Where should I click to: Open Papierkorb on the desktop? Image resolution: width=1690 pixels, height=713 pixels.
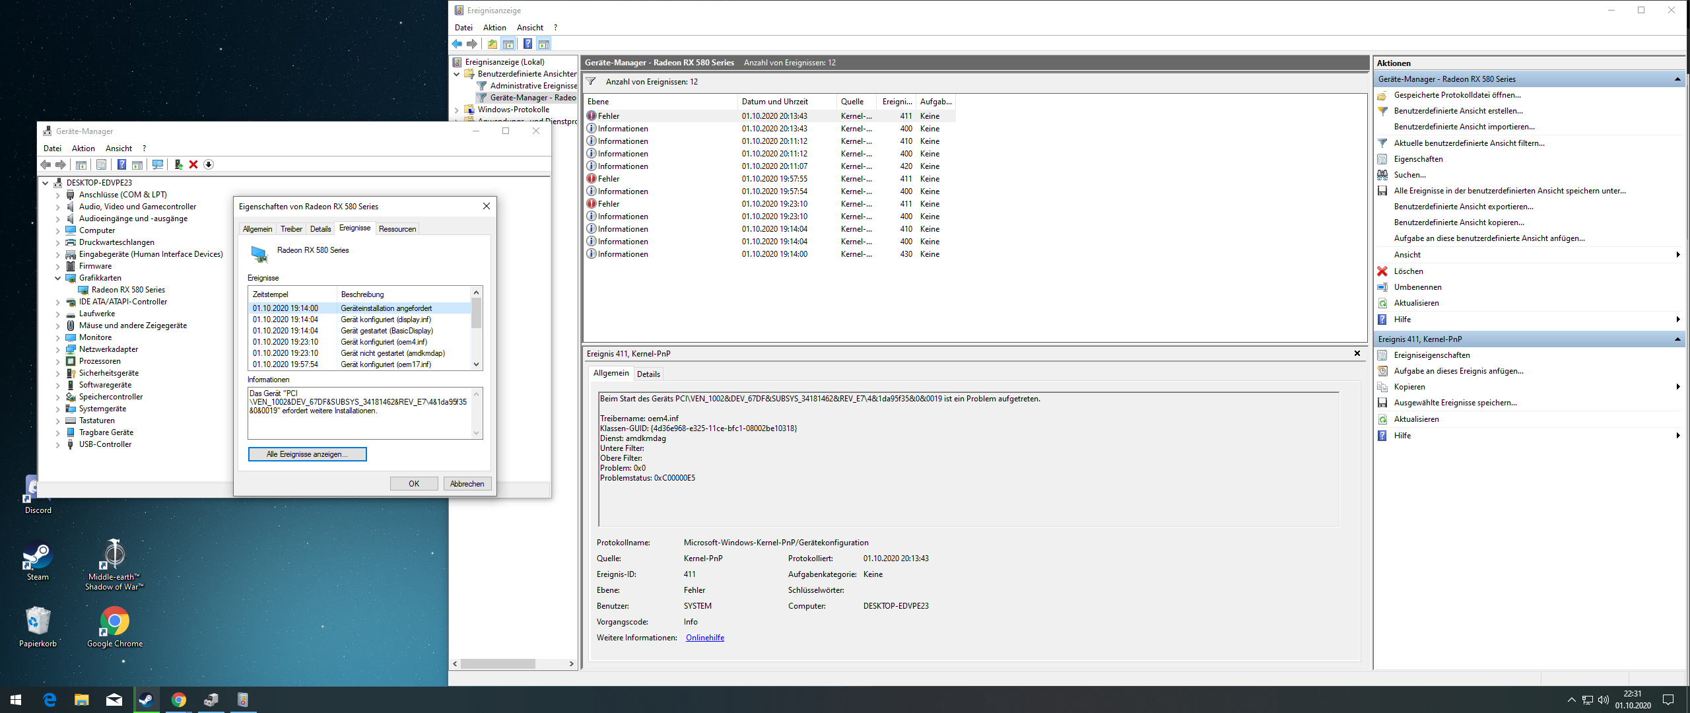click(x=38, y=627)
